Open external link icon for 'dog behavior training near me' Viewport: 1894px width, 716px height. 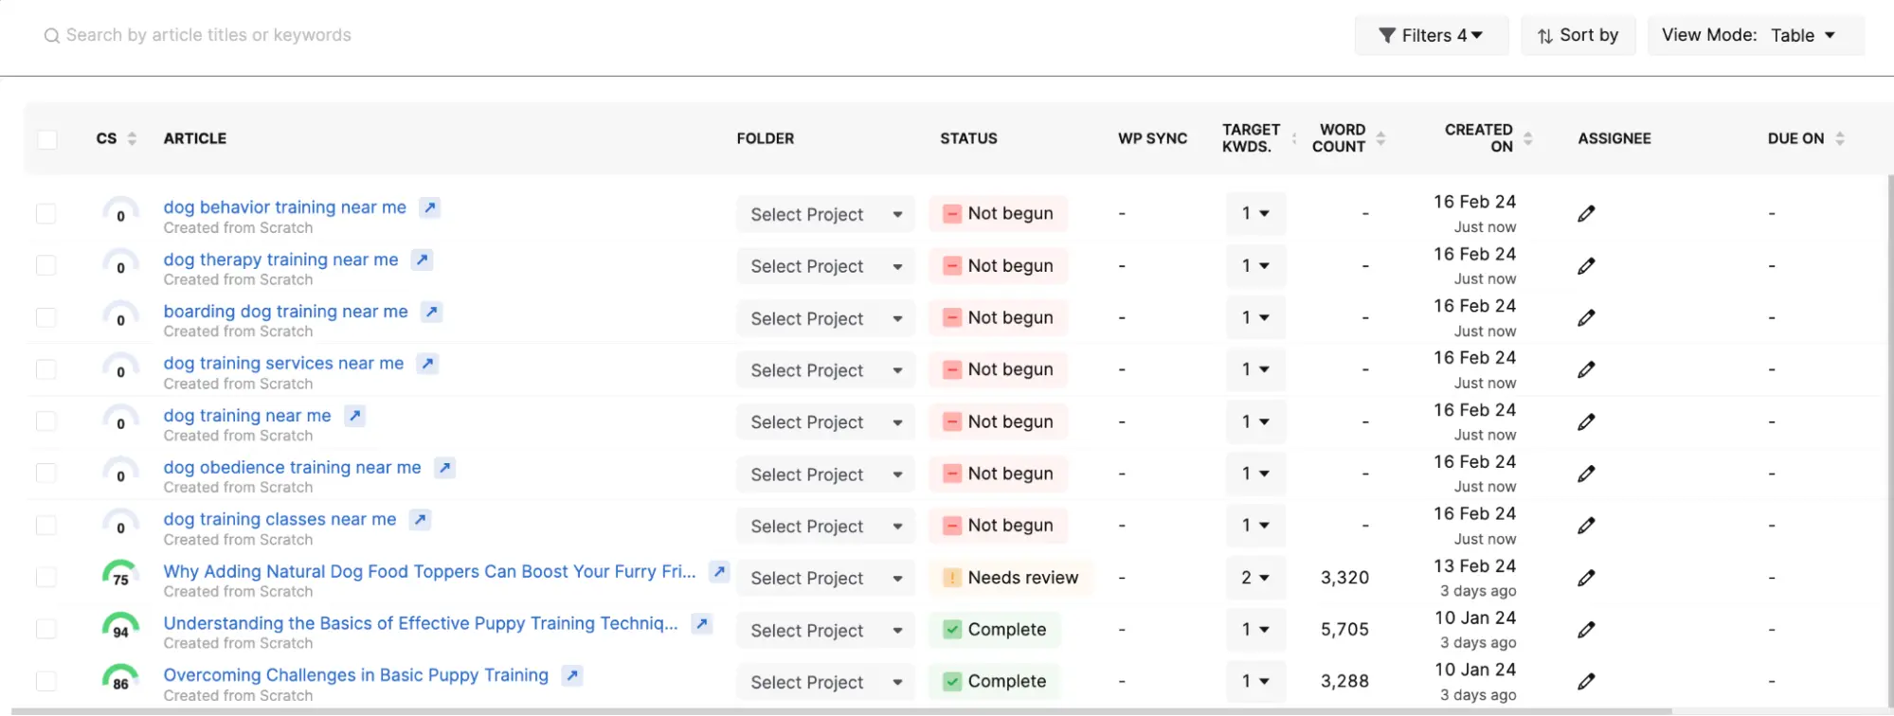(x=430, y=207)
